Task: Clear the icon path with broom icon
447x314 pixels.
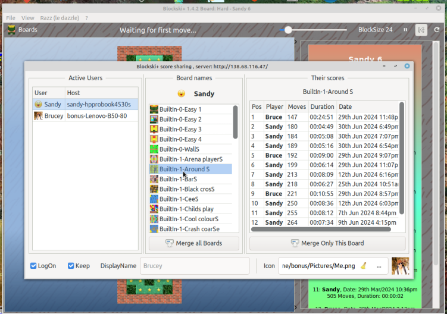Action: pos(364,266)
